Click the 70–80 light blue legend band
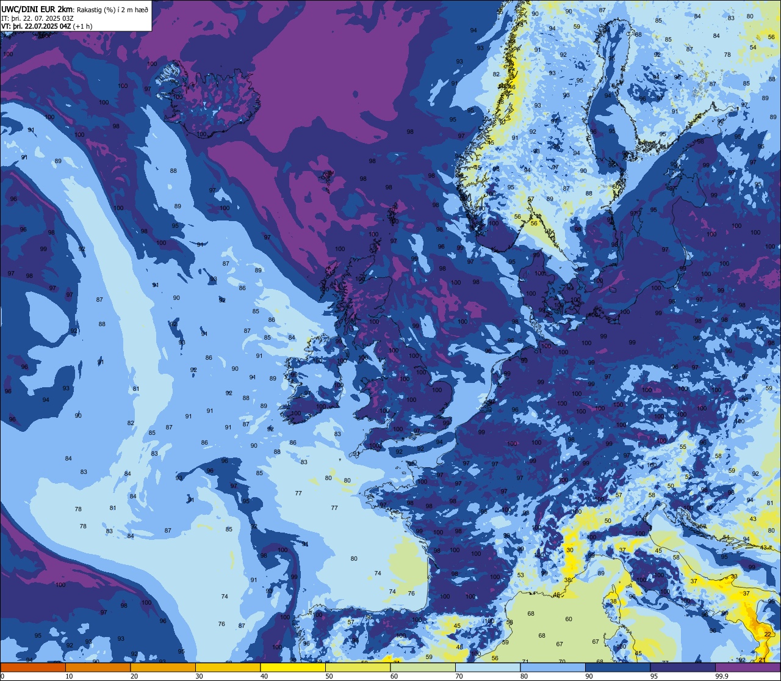The width and height of the screenshot is (781, 681). (x=488, y=668)
